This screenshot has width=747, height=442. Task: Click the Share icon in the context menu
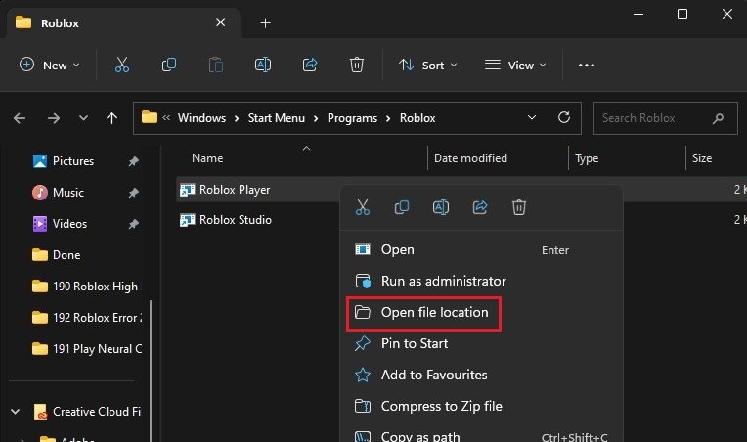coord(480,207)
